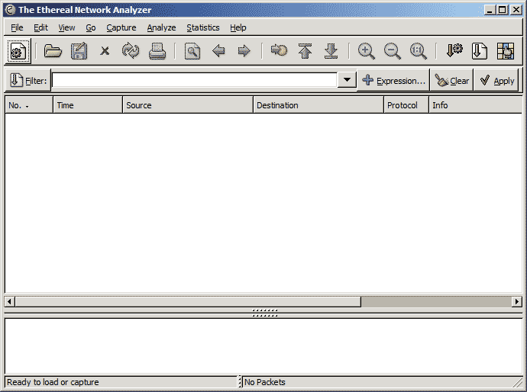Open the Help menu
The image size is (527, 392).
click(238, 27)
